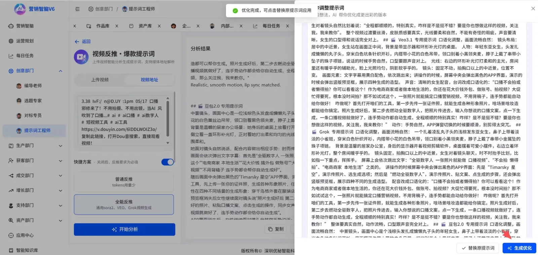Viewport: 538px width, 255px height.
Task: Click the 资产库 tab box icon
Action: coord(131,26)
